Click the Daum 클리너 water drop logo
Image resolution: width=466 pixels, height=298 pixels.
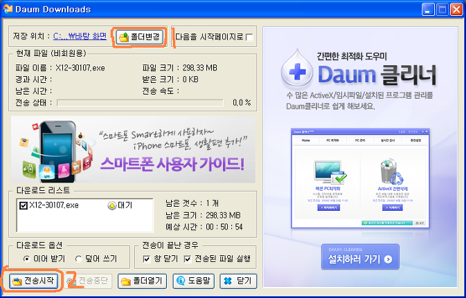297,71
